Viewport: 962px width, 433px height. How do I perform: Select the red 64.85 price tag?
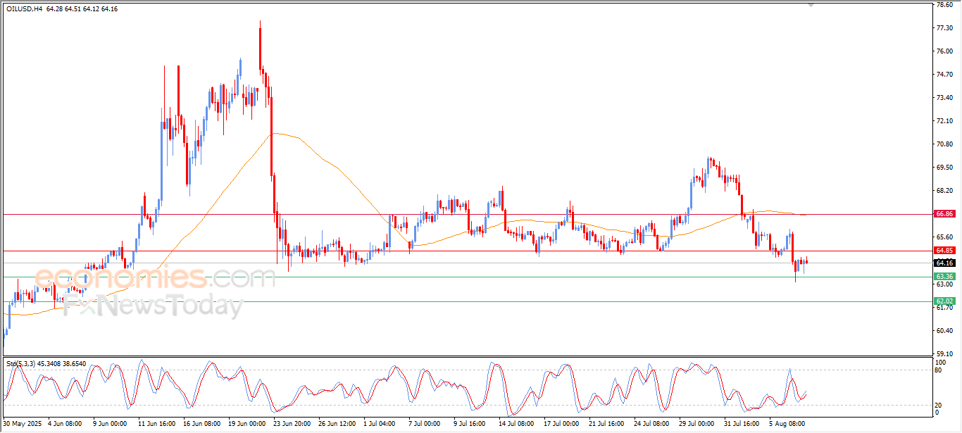tap(944, 251)
